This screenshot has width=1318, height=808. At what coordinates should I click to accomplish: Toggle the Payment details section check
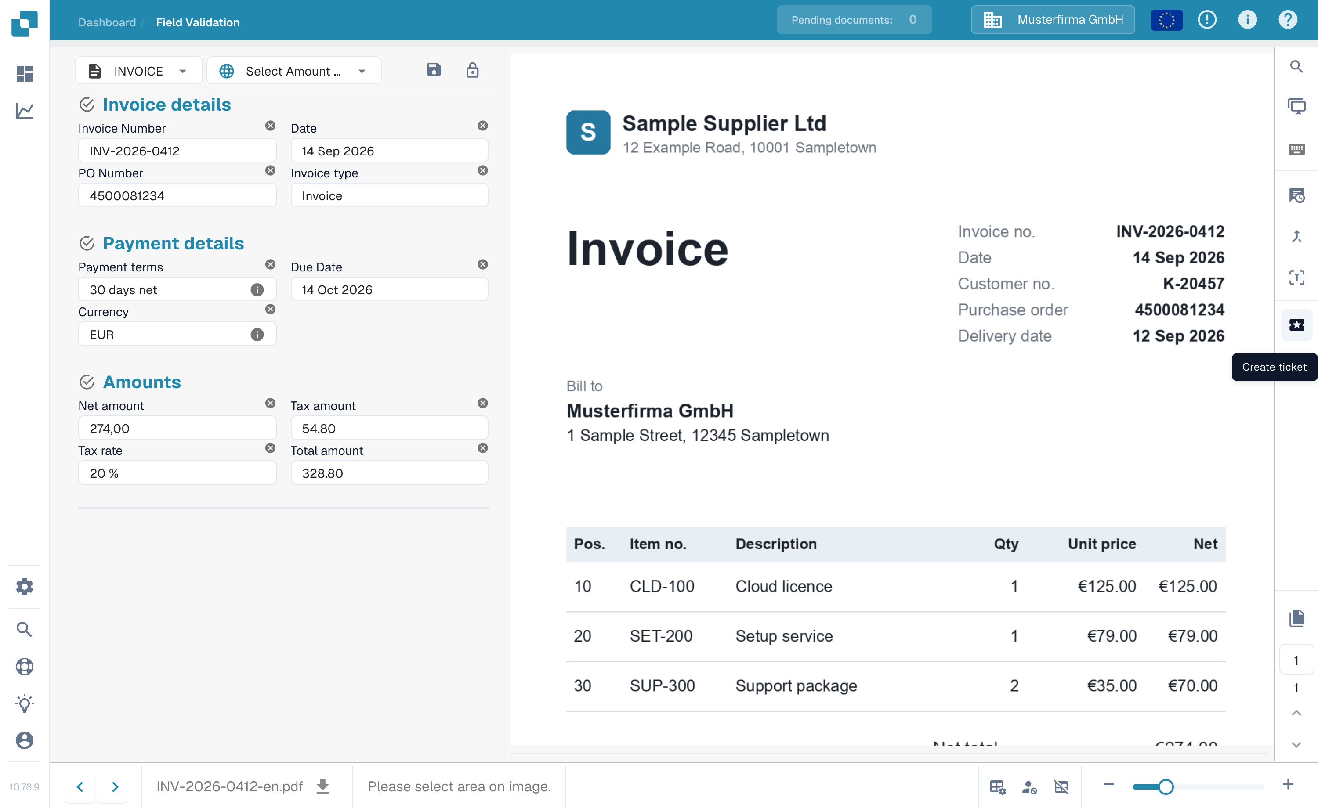[x=87, y=243]
